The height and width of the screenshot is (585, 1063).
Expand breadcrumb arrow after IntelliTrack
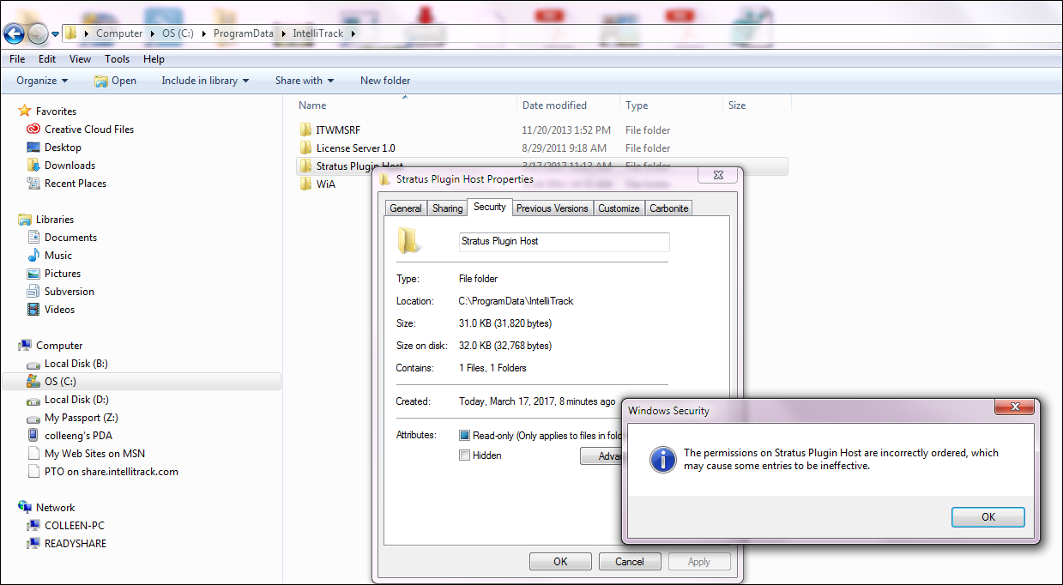coord(353,33)
